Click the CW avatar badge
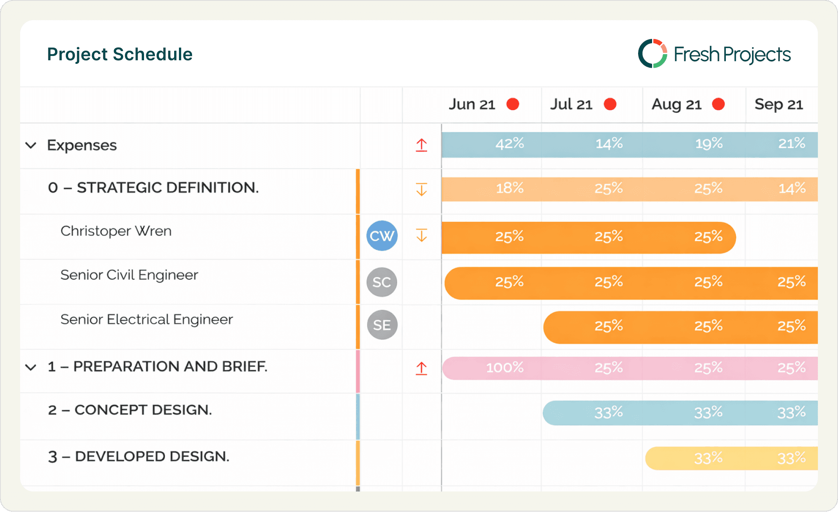The width and height of the screenshot is (838, 512). (x=382, y=236)
